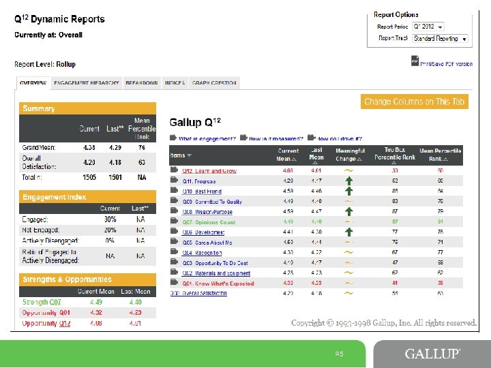Open 'How is it measured?' link
The height and width of the screenshot is (368, 491).
point(276,138)
